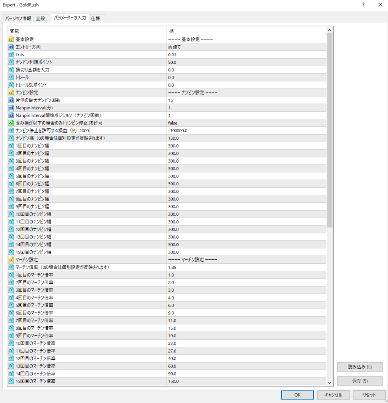Click the 読み込み (L) button

360,367
